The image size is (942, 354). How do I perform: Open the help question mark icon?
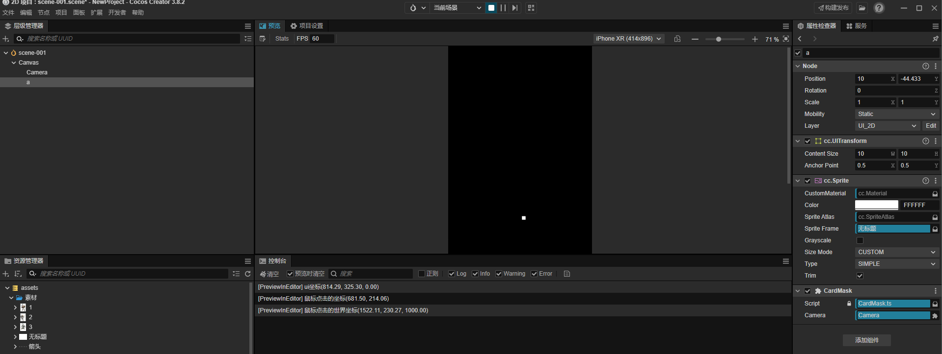[879, 8]
